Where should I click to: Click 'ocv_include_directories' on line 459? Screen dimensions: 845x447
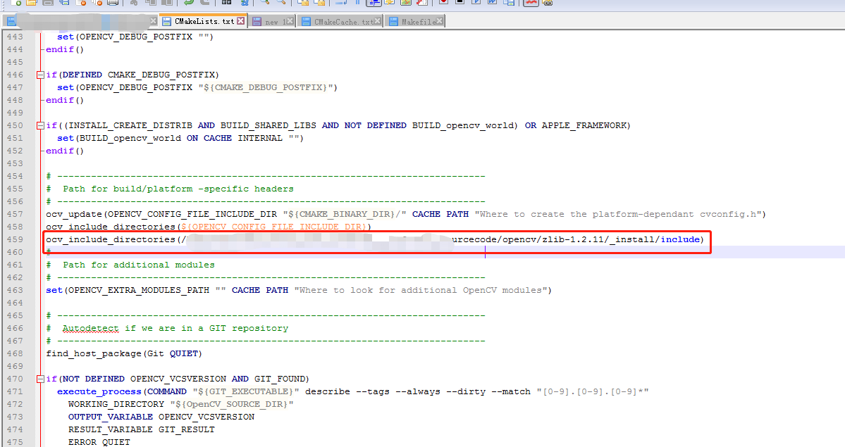point(111,239)
